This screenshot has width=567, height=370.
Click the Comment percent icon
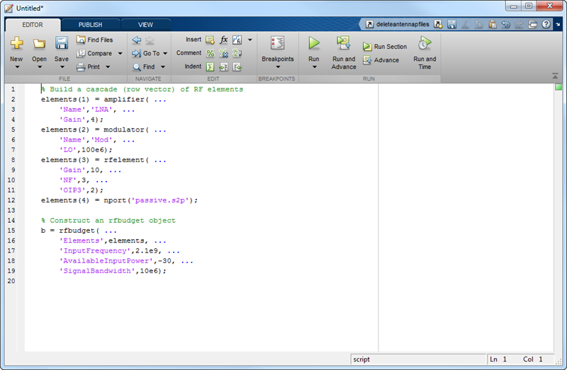pos(210,53)
